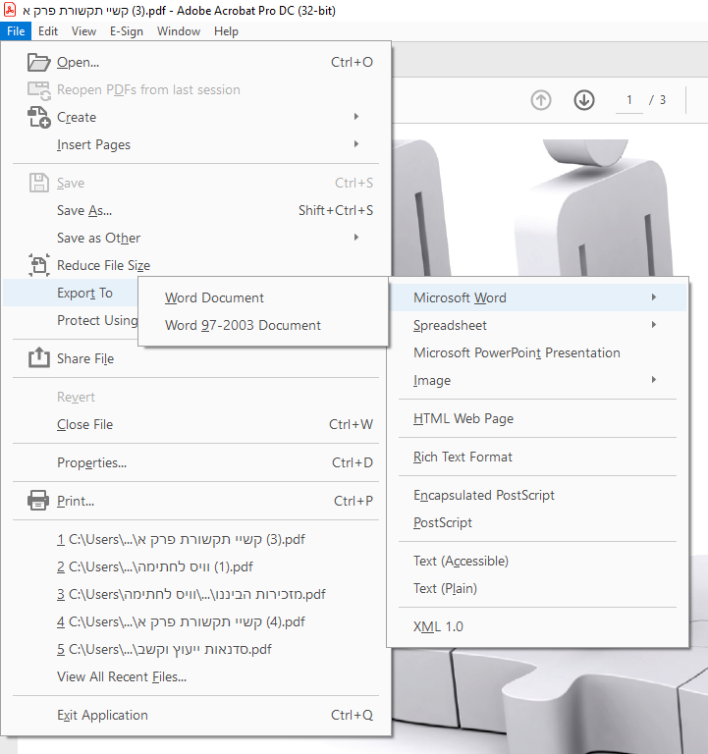Select PostScript export option

click(x=538, y=522)
